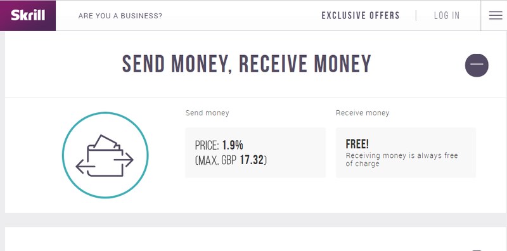Image resolution: width=507 pixels, height=251 pixels.
Task: Open the Skrill logo home link
Action: 28,15
